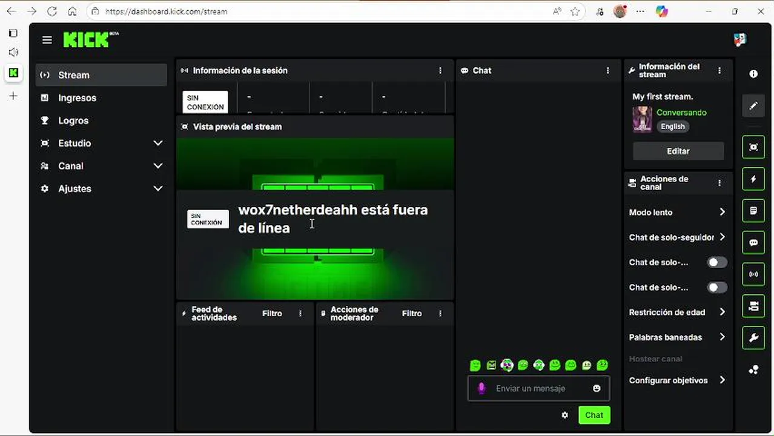
Task: Pick the purple-eyed round emote
Action: coord(507,365)
